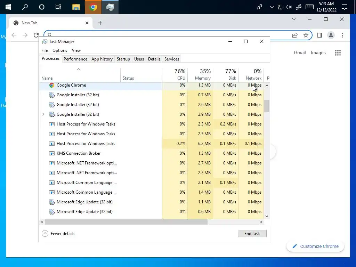Switch to the Services tab

[x=172, y=59]
